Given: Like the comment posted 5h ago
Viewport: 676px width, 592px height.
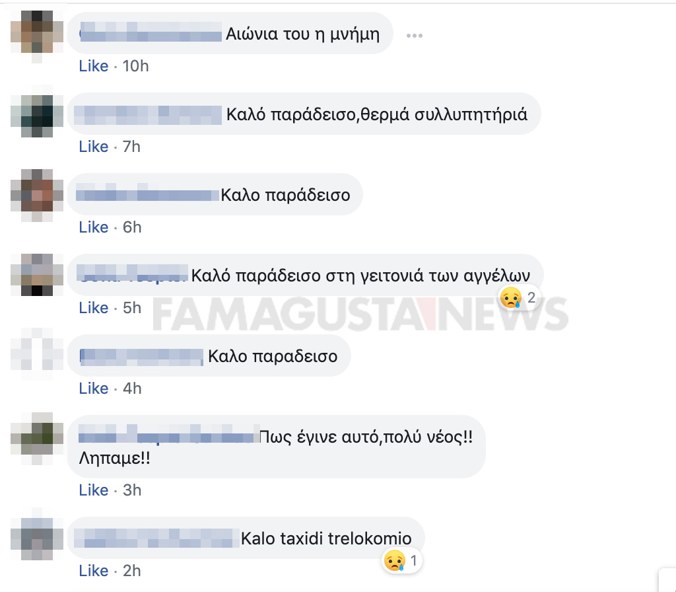Looking at the screenshot, I should [x=94, y=308].
